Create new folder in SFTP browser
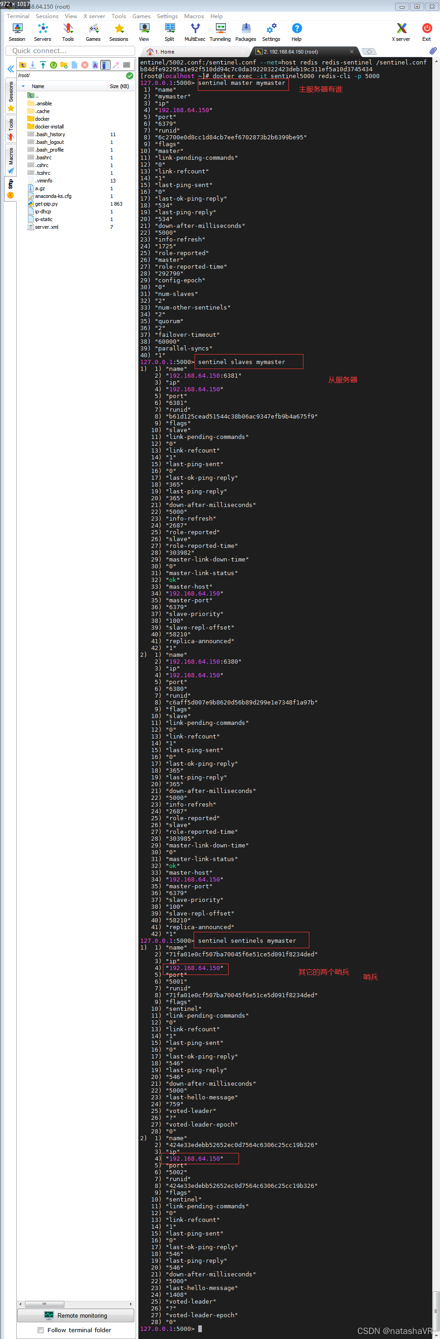440x1339 pixels. [64, 65]
